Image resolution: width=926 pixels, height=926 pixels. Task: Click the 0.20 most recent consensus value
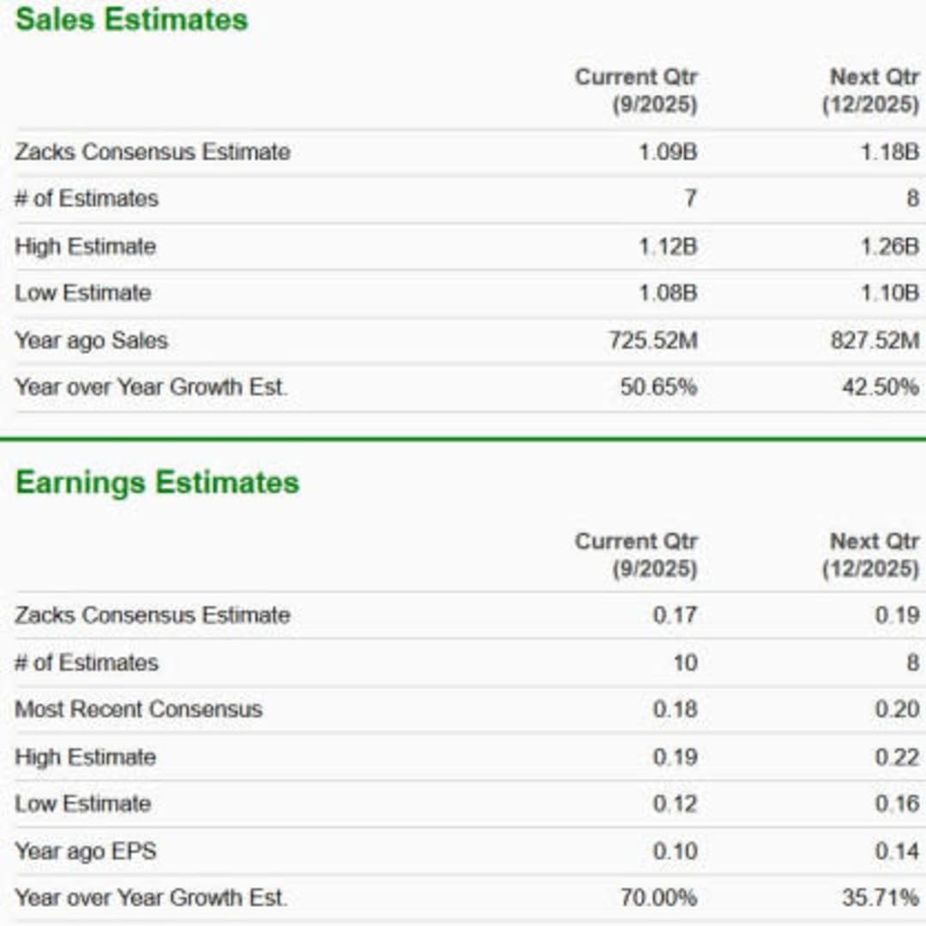[x=897, y=709]
